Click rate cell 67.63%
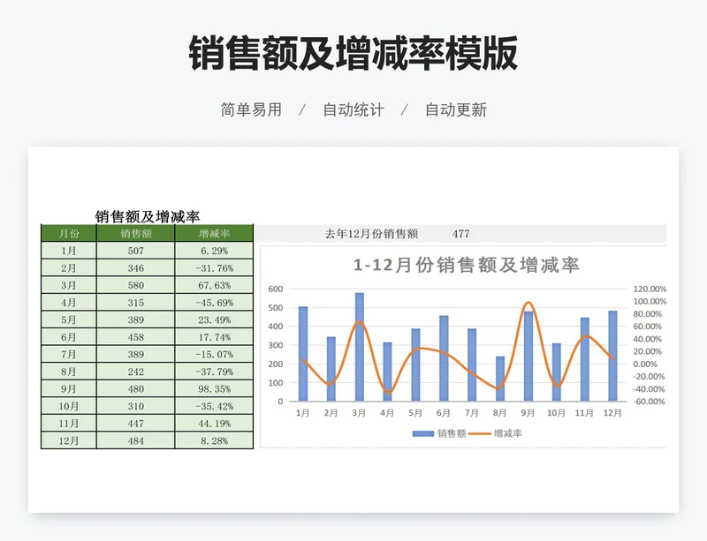The height and width of the screenshot is (541, 707). (x=214, y=285)
